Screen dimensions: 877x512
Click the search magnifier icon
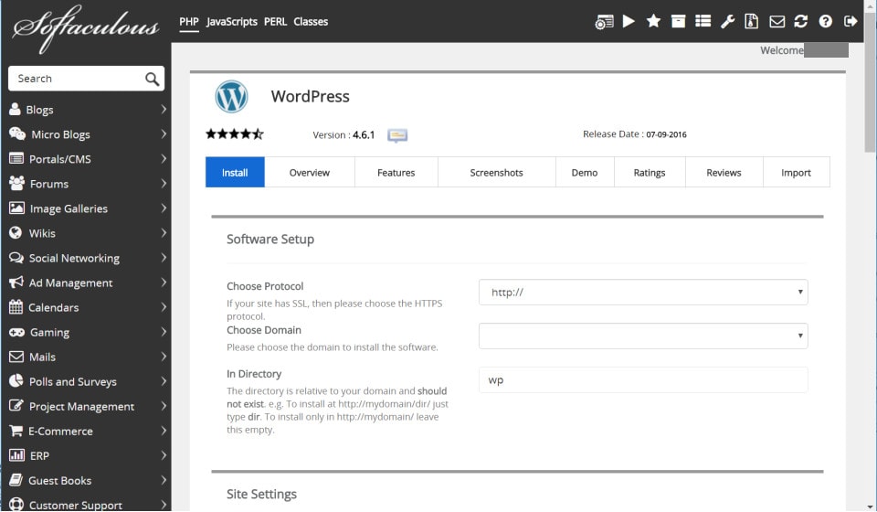click(x=153, y=79)
